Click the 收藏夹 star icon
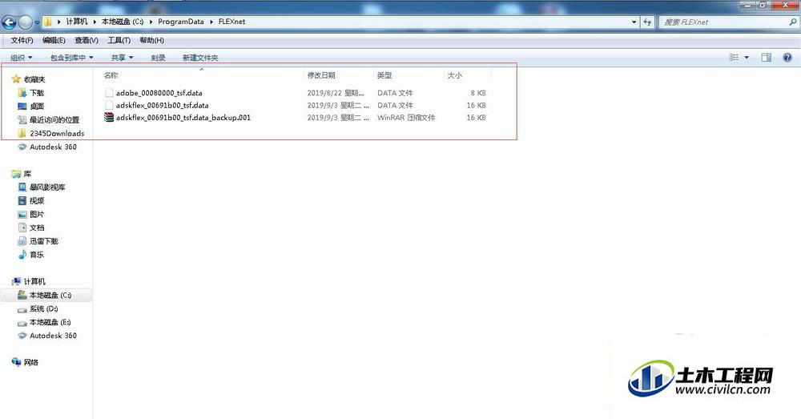Viewport: 801px width, 419px height. pos(16,79)
